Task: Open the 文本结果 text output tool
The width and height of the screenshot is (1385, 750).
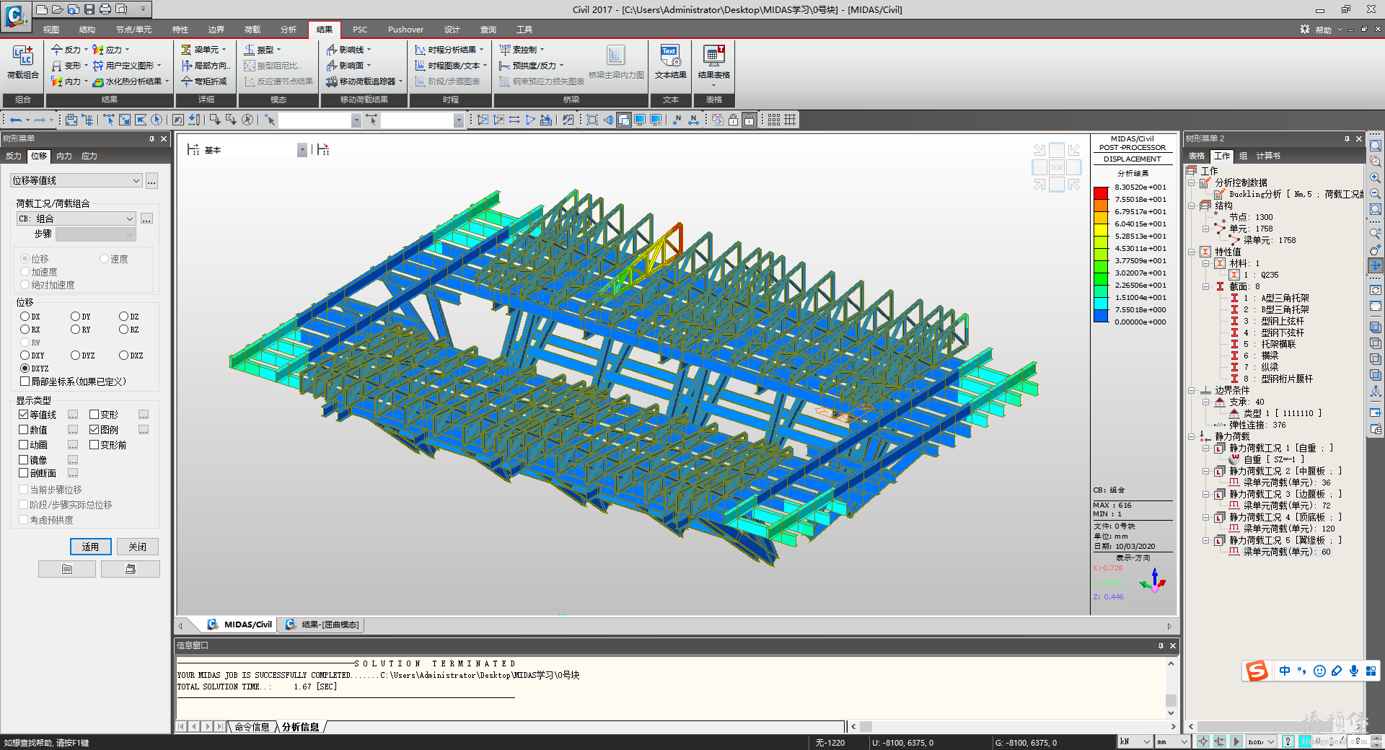Action: click(670, 62)
